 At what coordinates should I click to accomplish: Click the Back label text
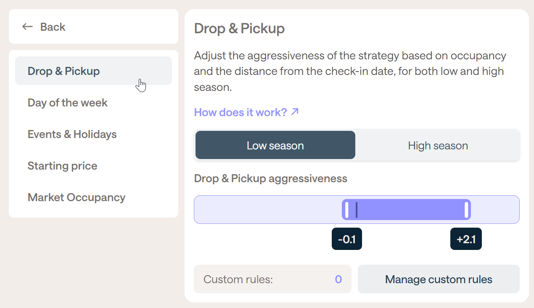pyautogui.click(x=53, y=27)
